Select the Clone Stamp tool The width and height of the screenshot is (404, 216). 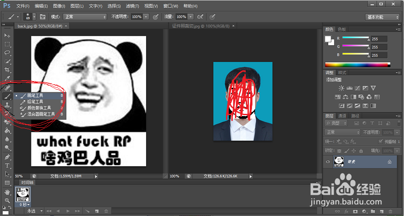pyautogui.click(x=7, y=105)
